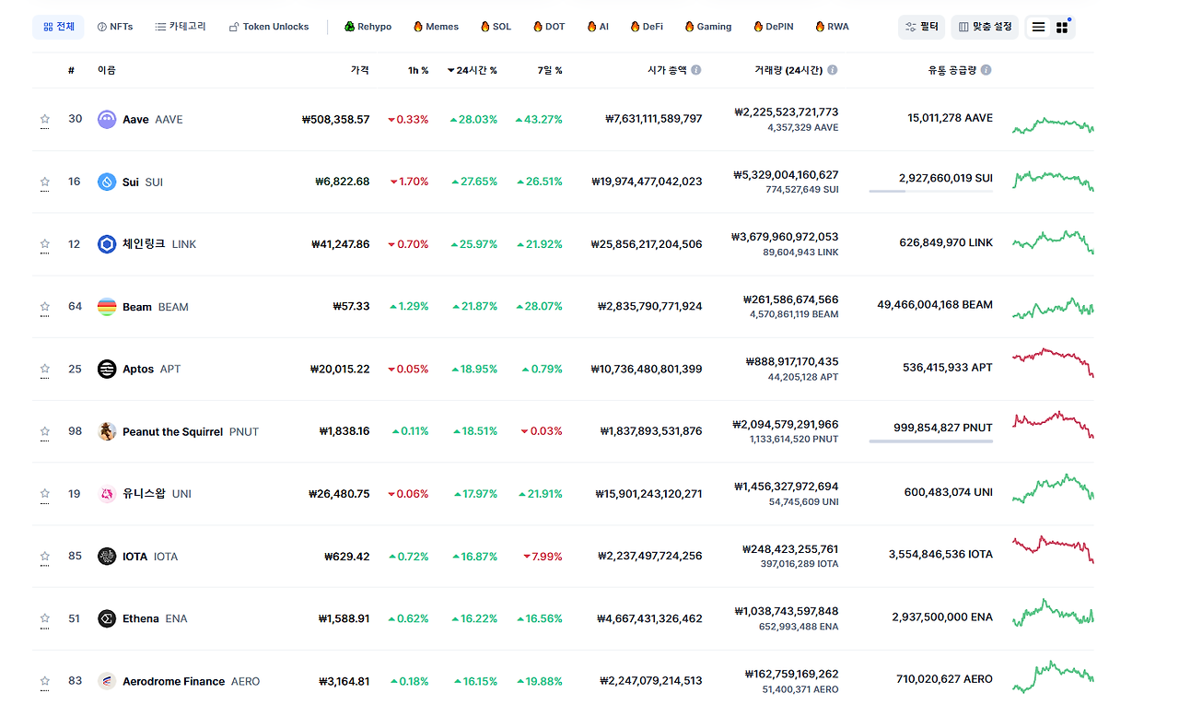Star the Aerodrome Finance row
The image size is (1179, 705).
(44, 681)
